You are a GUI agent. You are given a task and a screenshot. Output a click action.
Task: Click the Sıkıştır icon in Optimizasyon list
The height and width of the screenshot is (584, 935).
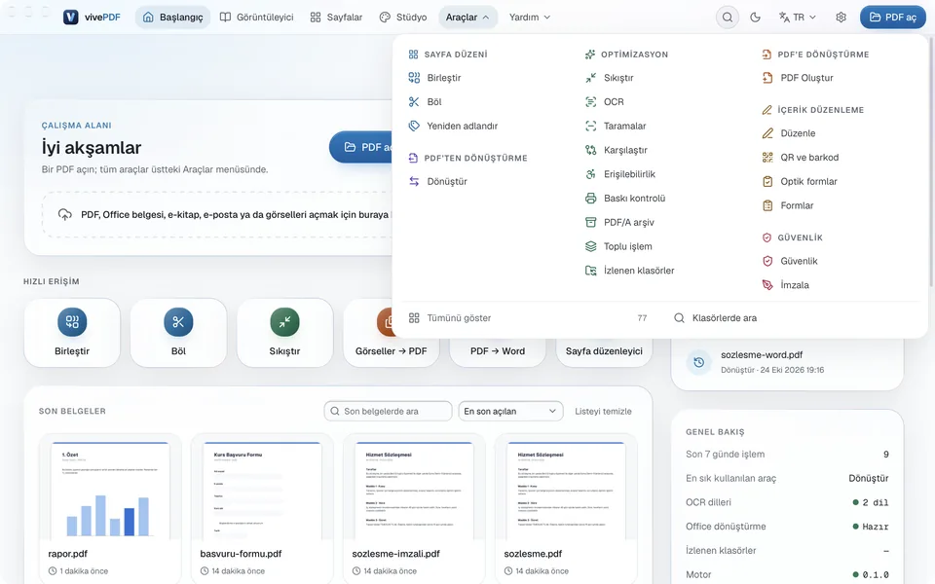coord(590,78)
